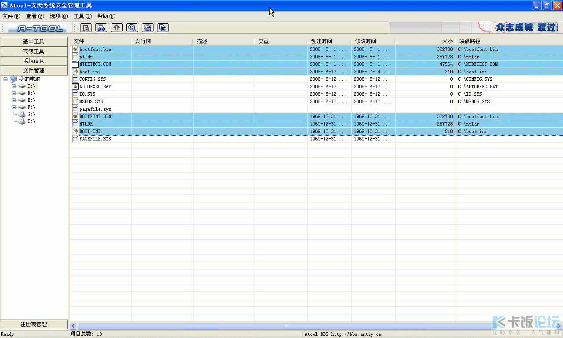Click the MSDOS.SYS file icon
Viewport: 563px width, 338px height.
pos(75,101)
